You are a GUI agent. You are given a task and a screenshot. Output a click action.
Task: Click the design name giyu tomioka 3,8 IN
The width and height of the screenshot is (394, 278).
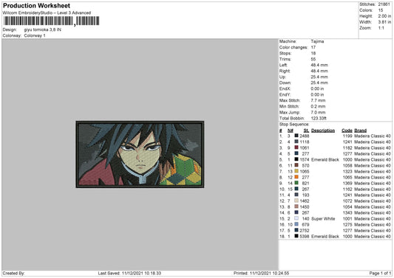coord(42,29)
